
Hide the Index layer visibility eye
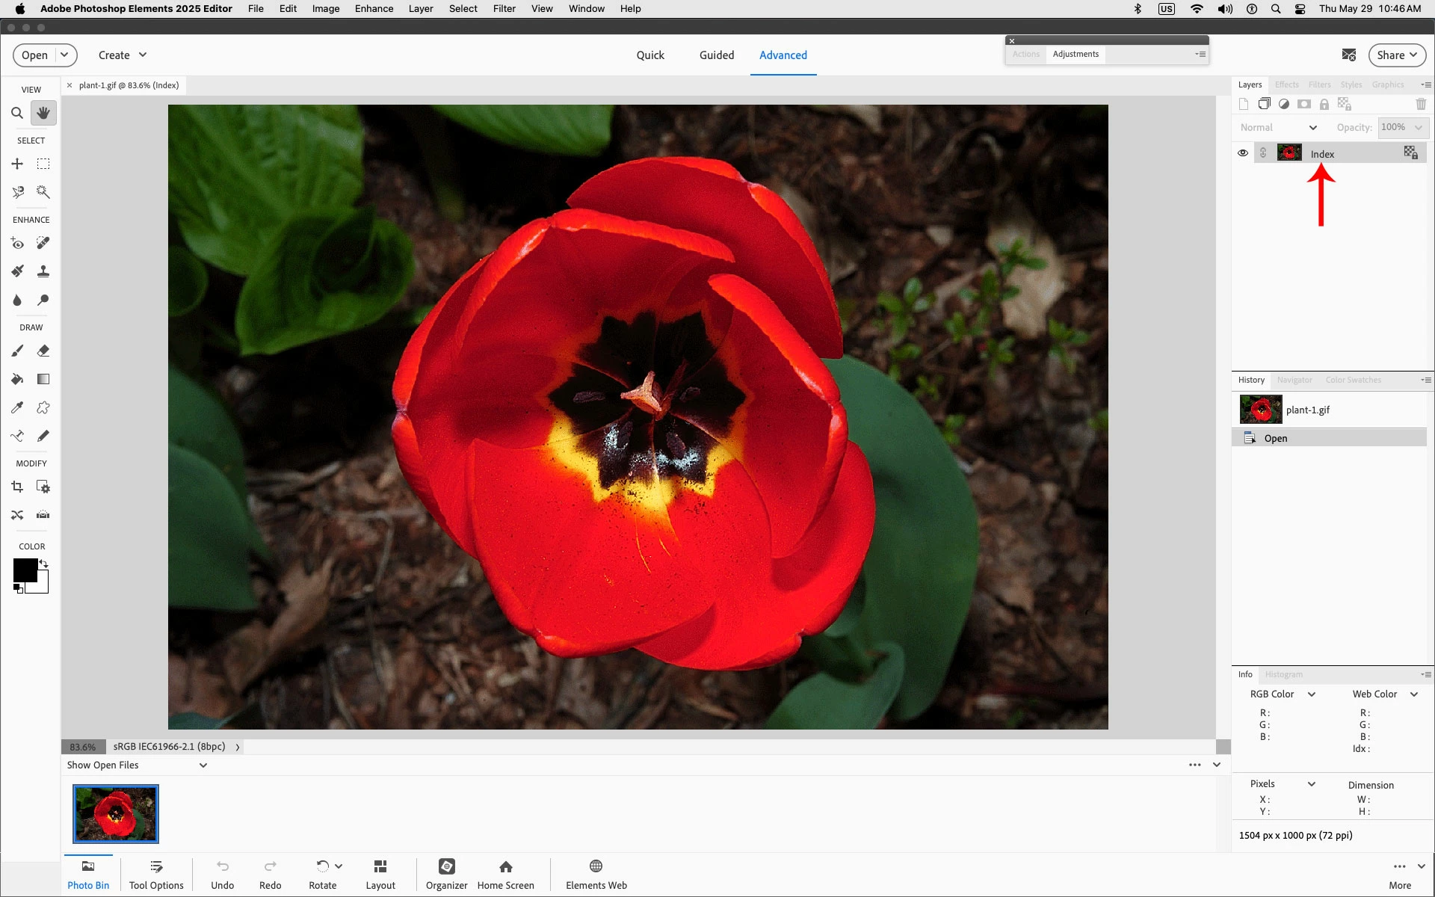tap(1243, 153)
